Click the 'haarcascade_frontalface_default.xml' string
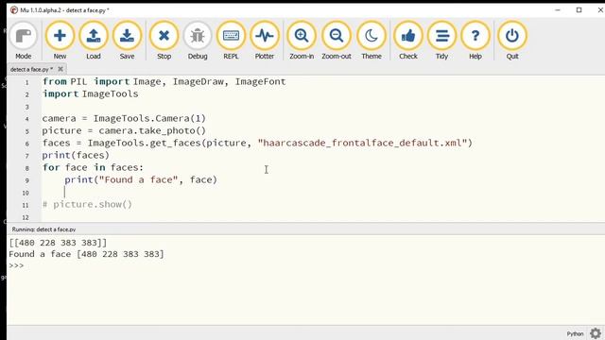The image size is (605, 340). pyautogui.click(x=362, y=143)
